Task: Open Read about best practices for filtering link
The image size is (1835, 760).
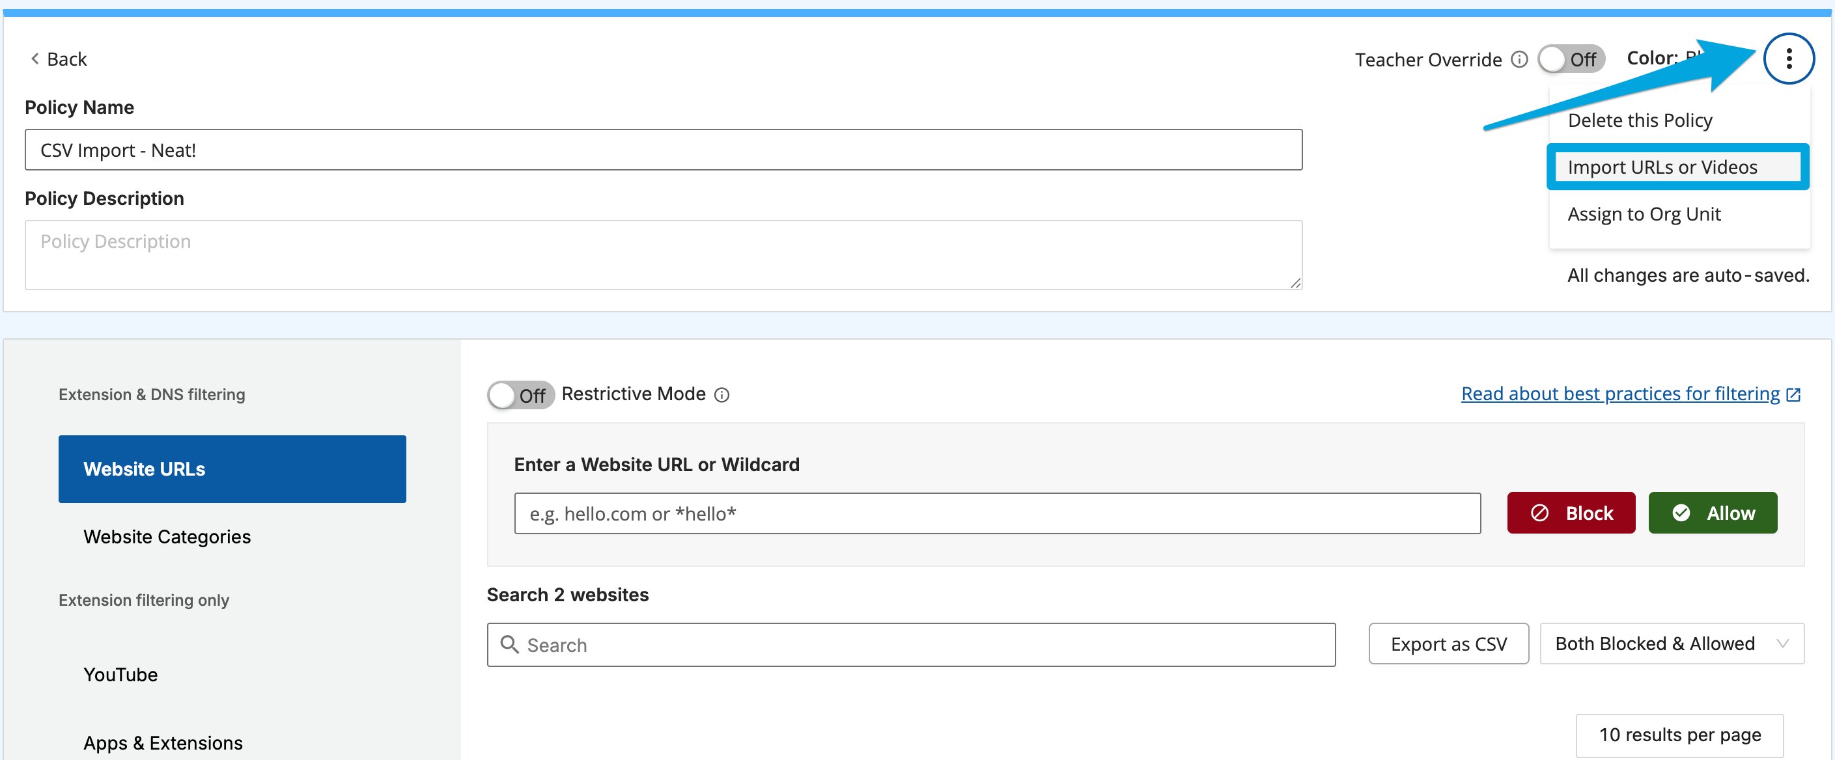Action: [1620, 394]
